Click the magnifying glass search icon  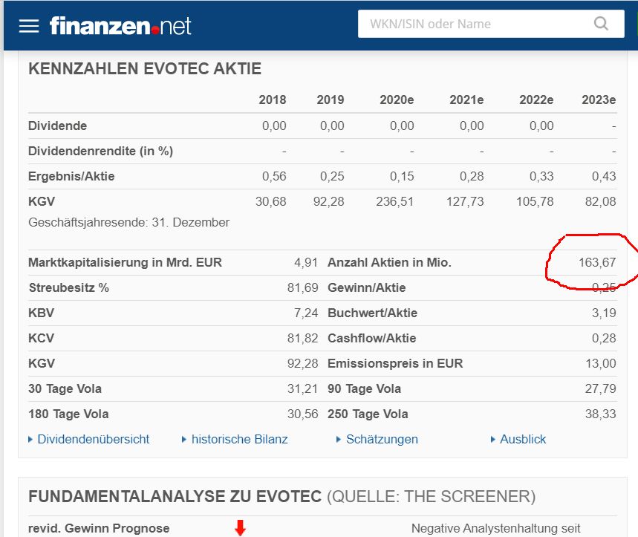click(x=600, y=24)
